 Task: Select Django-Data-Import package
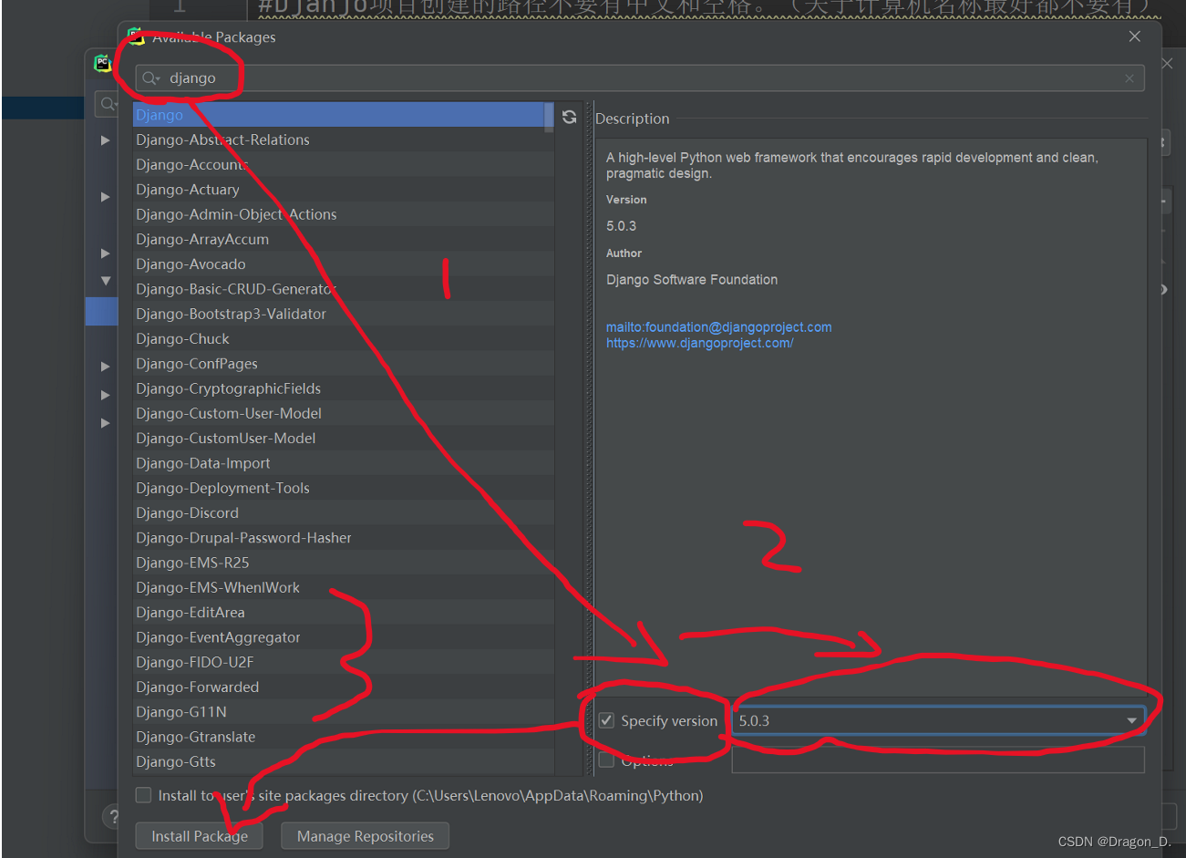[344, 463]
